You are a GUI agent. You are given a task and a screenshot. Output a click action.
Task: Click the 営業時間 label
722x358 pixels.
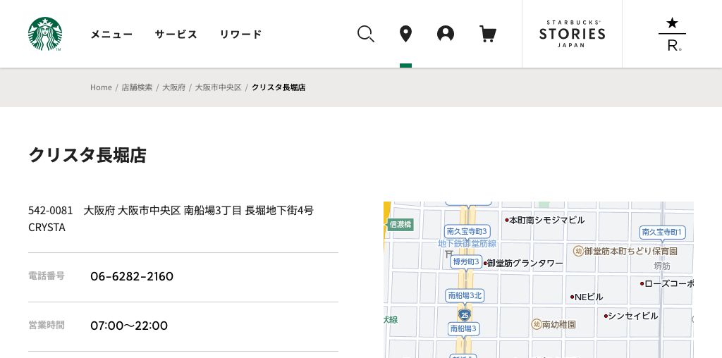click(x=47, y=326)
